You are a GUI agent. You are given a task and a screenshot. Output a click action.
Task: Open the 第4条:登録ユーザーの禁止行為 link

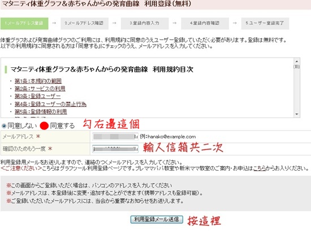point(50,104)
